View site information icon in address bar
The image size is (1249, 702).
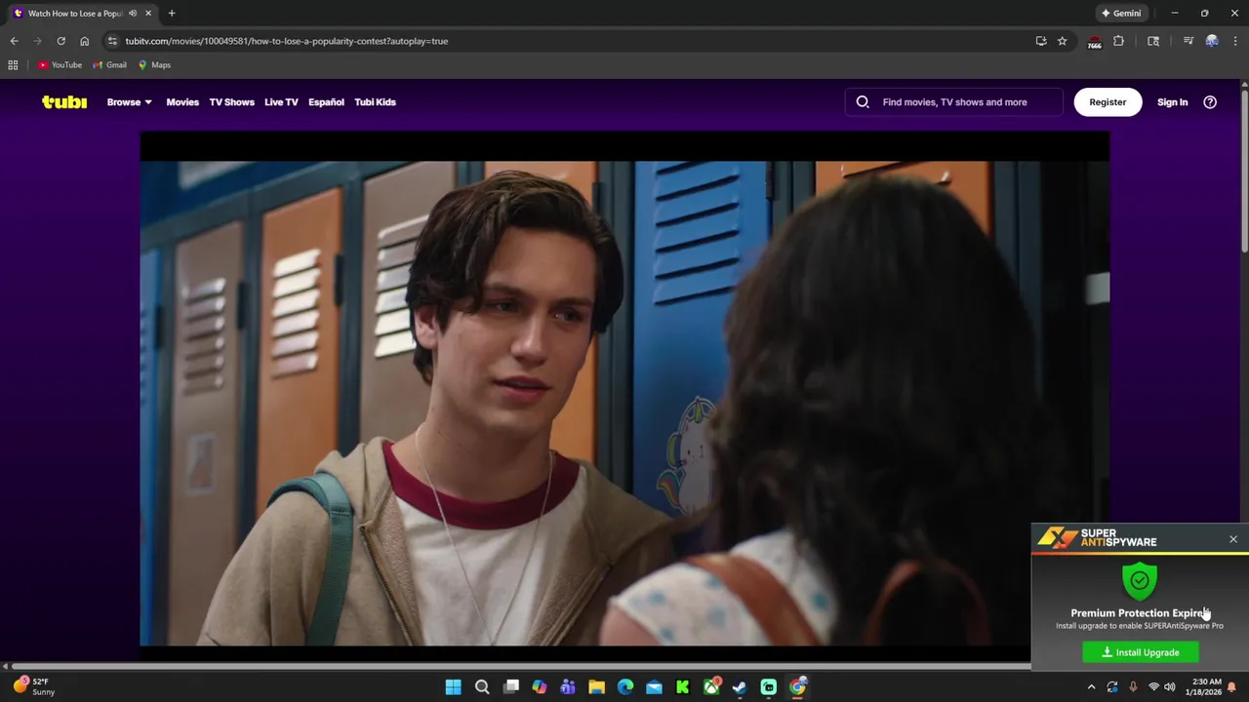point(112,41)
